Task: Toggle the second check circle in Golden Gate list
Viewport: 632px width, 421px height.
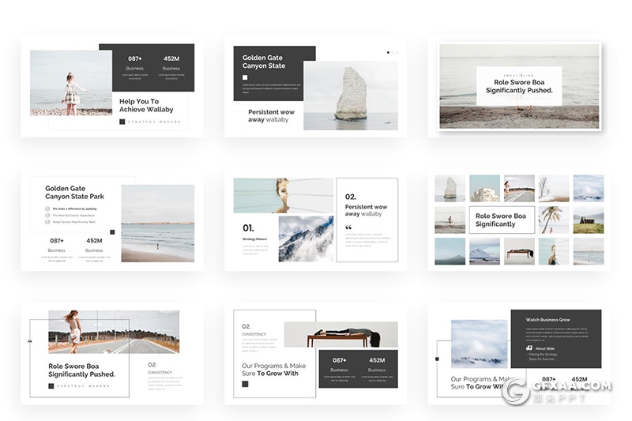Action: coord(47,216)
